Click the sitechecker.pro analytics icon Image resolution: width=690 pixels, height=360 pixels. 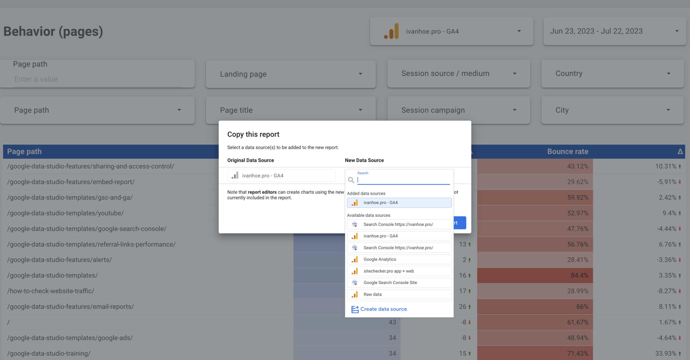point(355,271)
